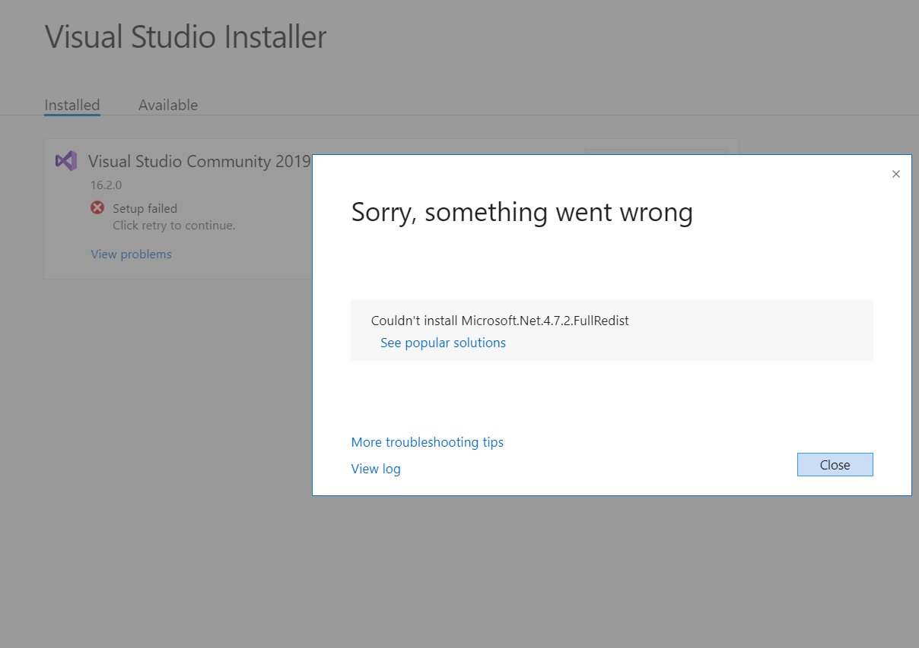Open See popular solutions link
This screenshot has height=648, width=919.
pyautogui.click(x=443, y=343)
